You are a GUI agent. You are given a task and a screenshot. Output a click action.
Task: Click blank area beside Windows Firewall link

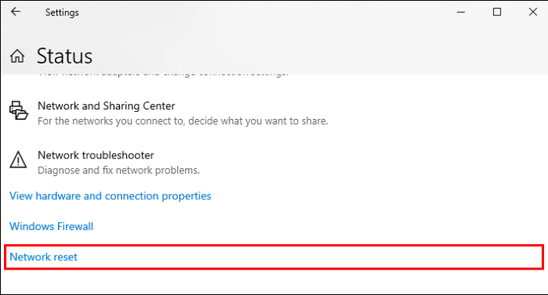click(315, 226)
